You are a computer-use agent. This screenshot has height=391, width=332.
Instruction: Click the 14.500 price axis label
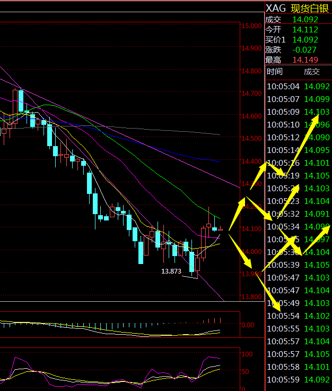[x=251, y=139]
